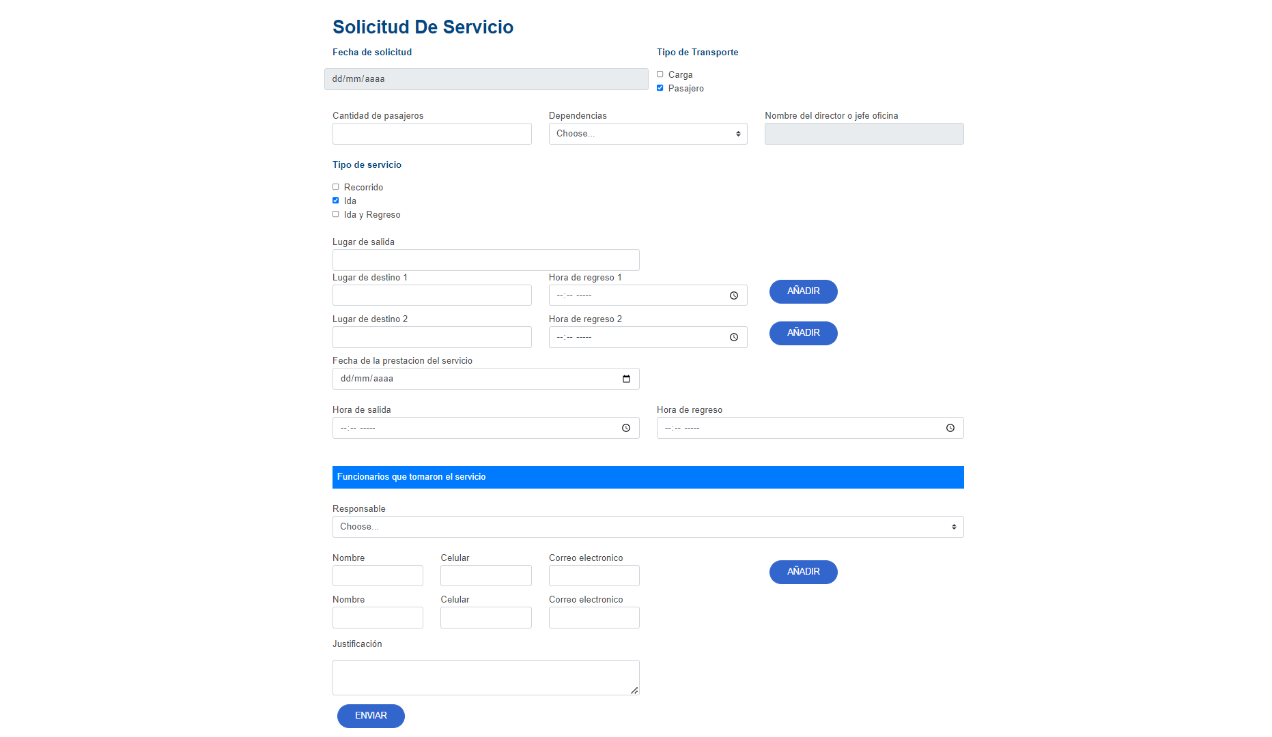
Task: Click the Lugar de destino 1 field
Action: (x=432, y=295)
